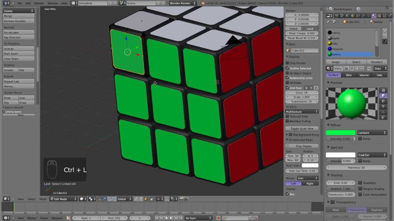The image size is (394, 221).
Task: Open the Mesh menu in viewport header
Action: pos(43,199)
